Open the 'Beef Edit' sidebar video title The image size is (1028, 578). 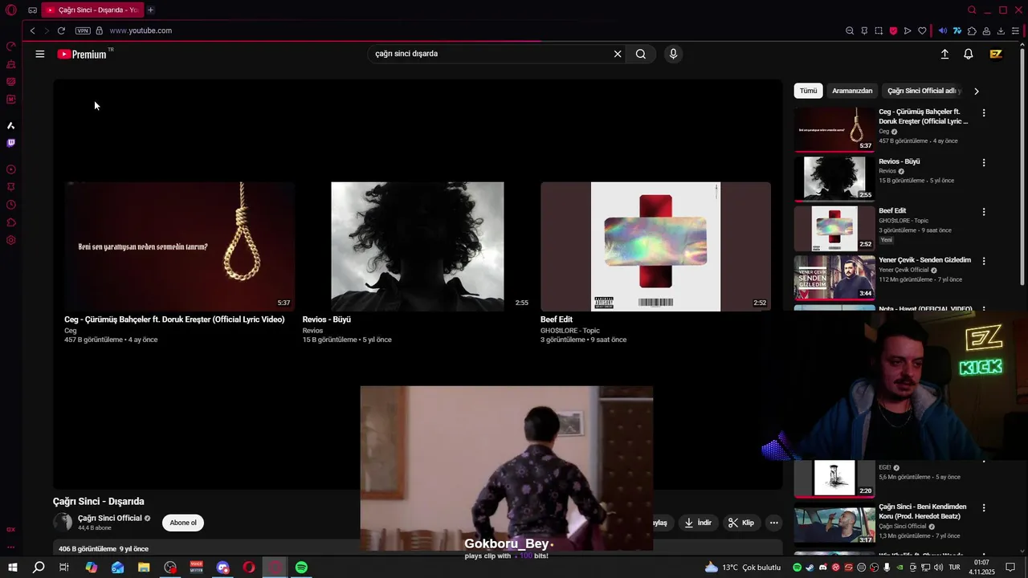pyautogui.click(x=892, y=210)
